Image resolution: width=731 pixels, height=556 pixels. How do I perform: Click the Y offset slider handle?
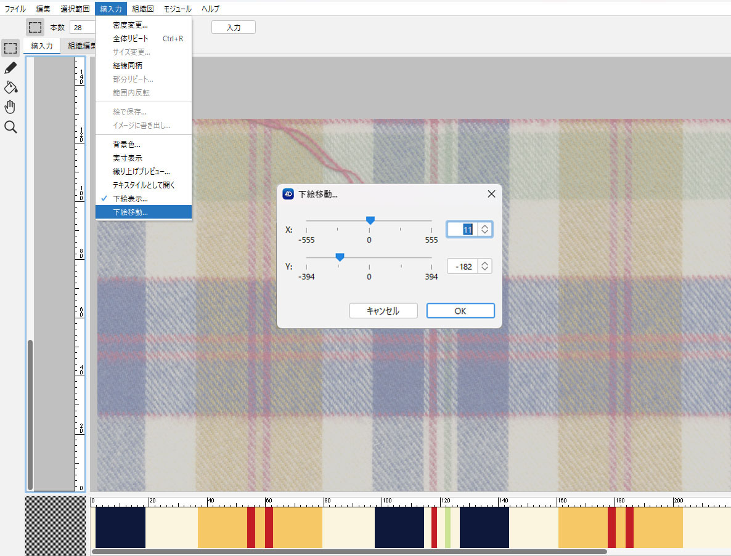340,257
